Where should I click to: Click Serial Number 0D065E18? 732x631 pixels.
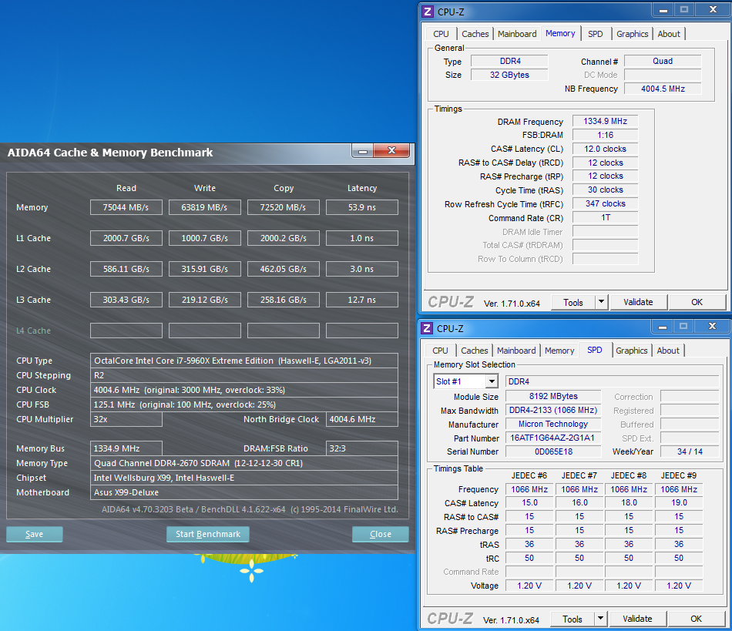click(553, 451)
